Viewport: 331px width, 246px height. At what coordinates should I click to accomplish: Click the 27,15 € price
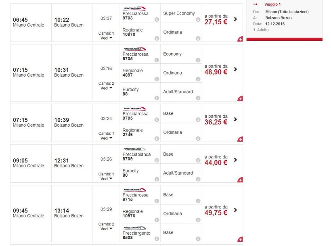[x=216, y=22]
